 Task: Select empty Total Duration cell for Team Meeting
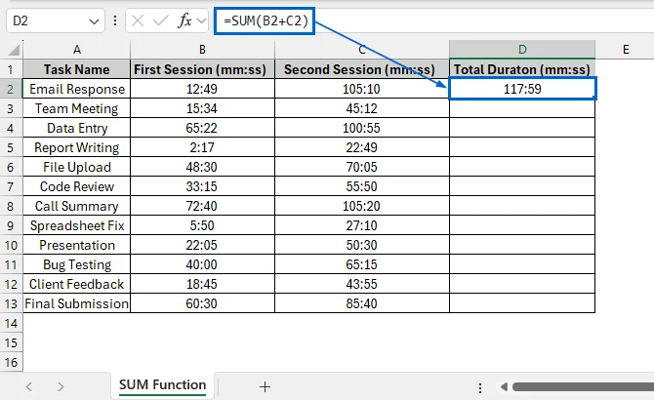pyautogui.click(x=522, y=108)
